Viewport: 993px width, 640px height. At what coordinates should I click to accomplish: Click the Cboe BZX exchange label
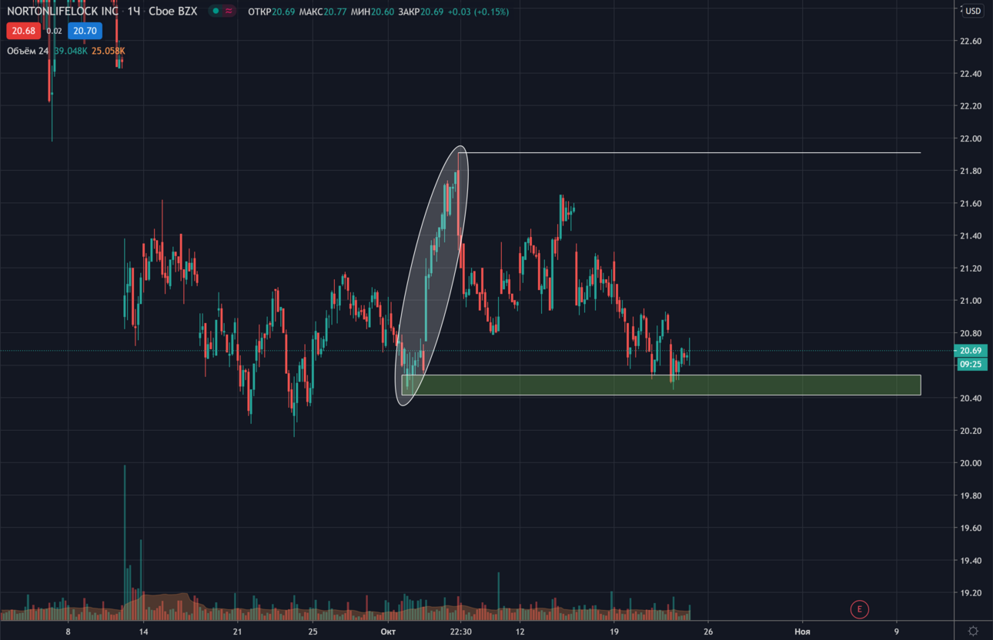click(172, 12)
